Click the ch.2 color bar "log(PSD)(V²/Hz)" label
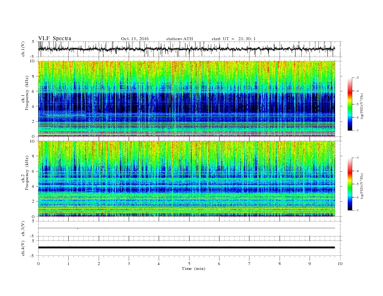Image resolution: width=383 pixels, height=296 pixels. click(x=362, y=186)
